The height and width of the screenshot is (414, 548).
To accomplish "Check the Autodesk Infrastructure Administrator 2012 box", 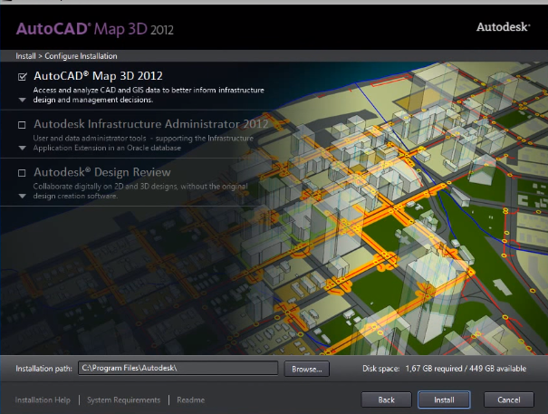I will pos(22,125).
